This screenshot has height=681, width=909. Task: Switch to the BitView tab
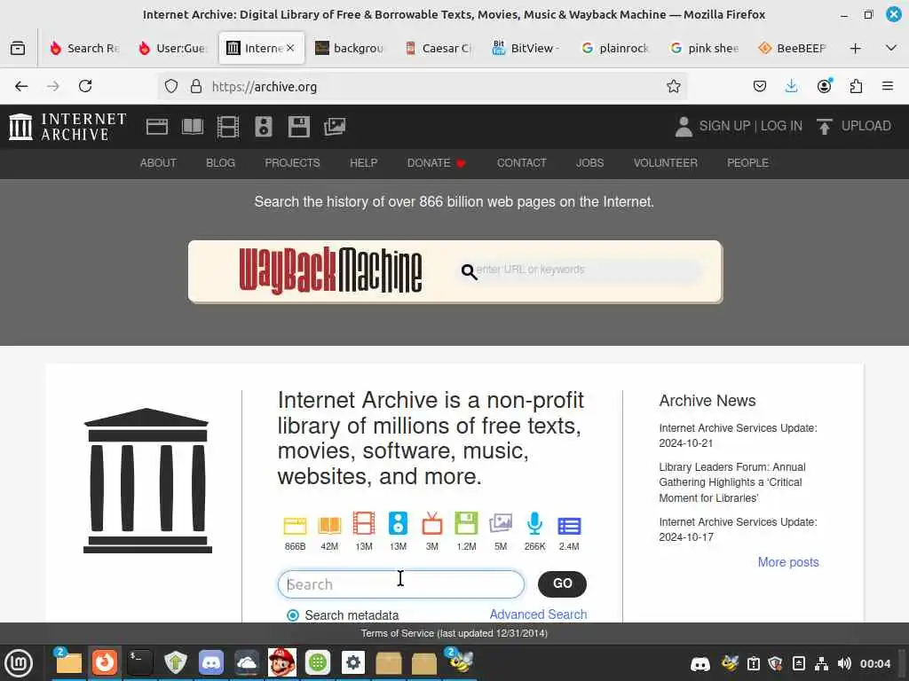(526, 48)
